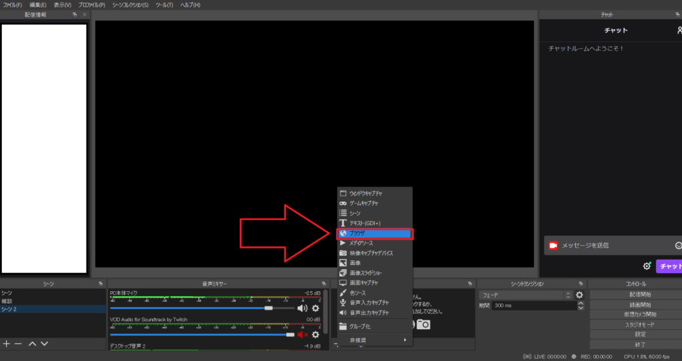Image resolution: width=682 pixels, height=361 pixels.
Task: Open the フェード transition dropdown
Action: click(x=525, y=295)
